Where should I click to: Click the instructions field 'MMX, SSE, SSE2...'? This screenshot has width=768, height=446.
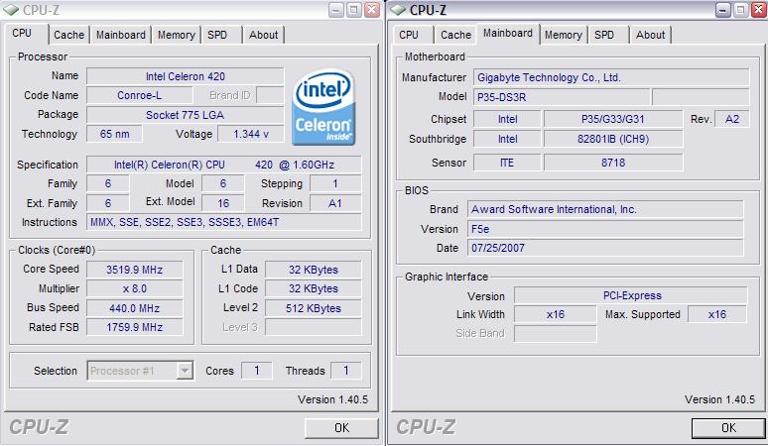click(x=224, y=222)
